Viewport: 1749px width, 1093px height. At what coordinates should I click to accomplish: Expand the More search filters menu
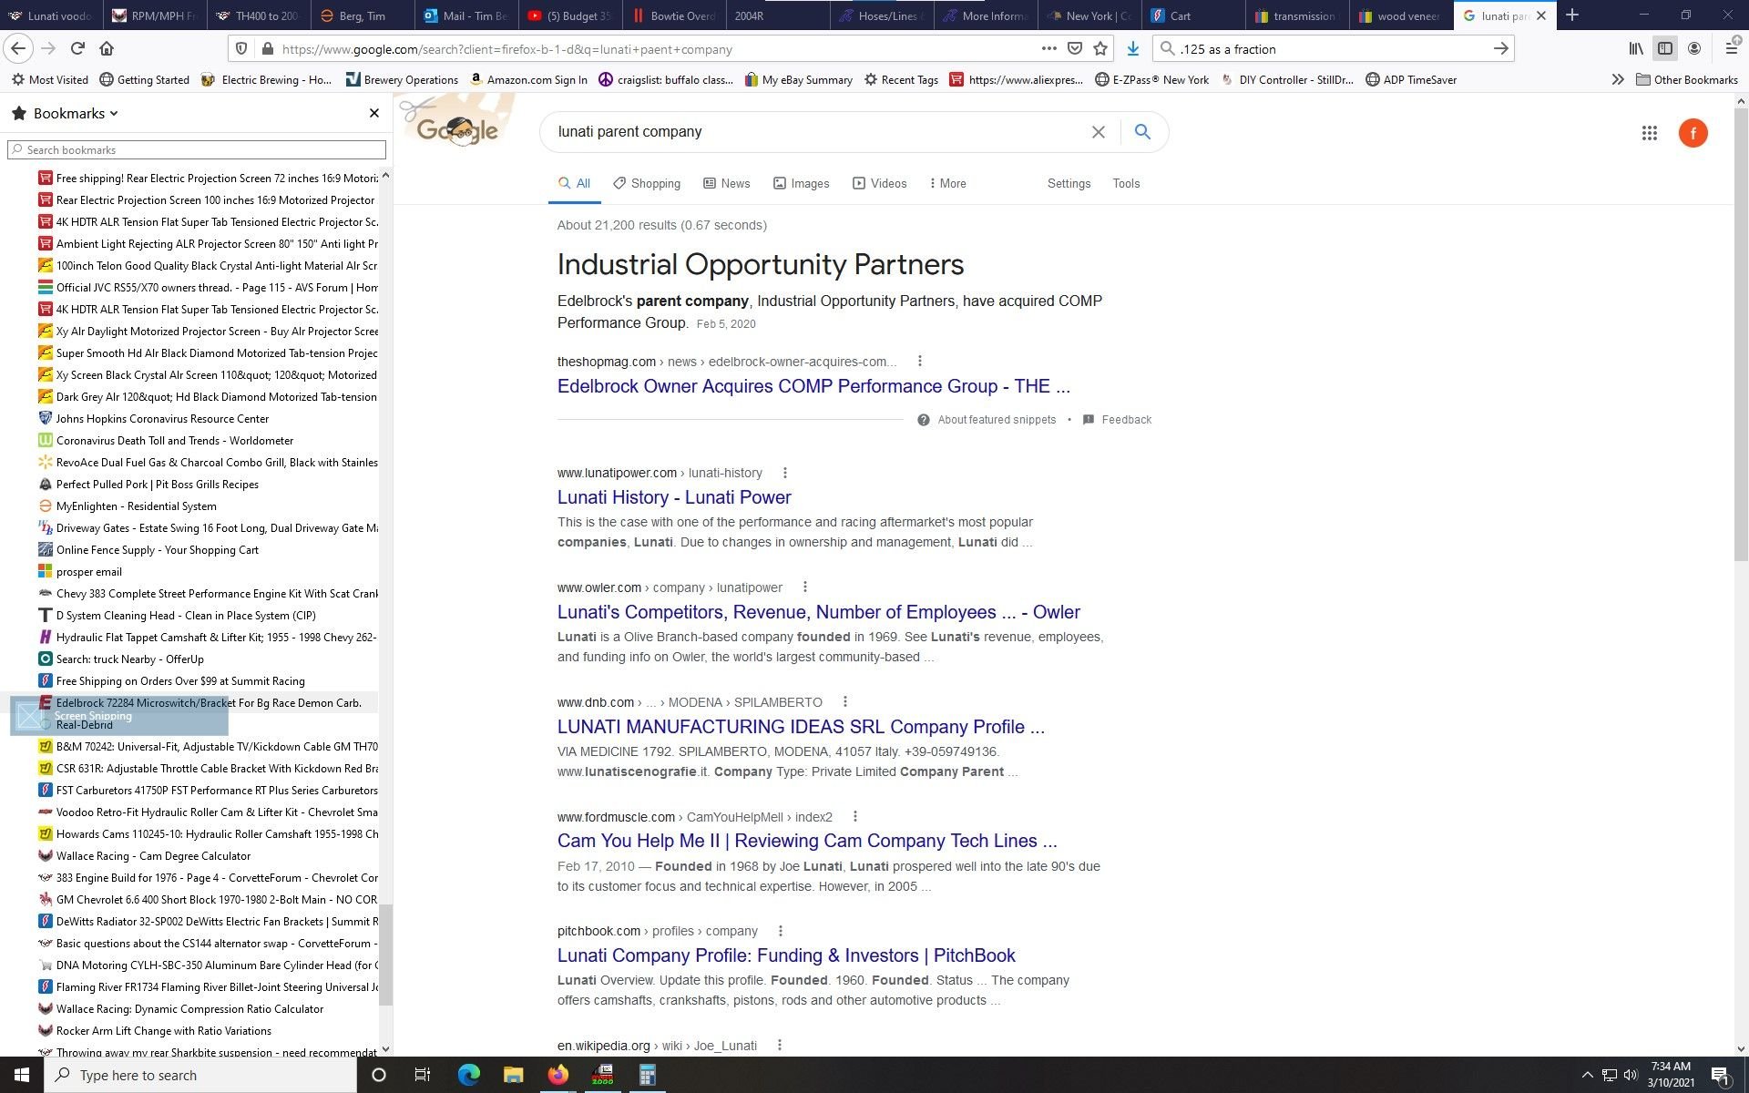(947, 183)
